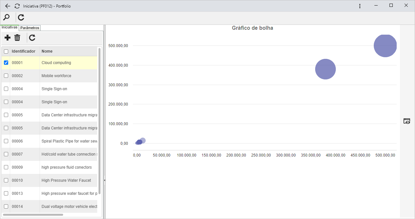Screen dimensions: 415x219
Task: Sort by the Identificador column header
Action: [24, 51]
